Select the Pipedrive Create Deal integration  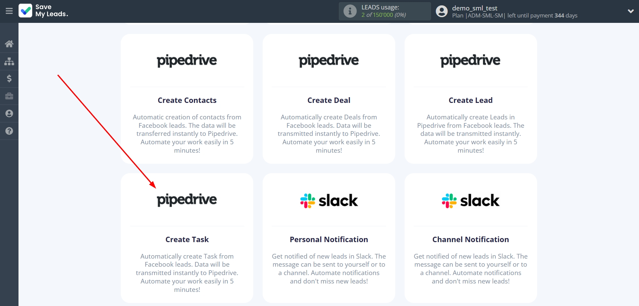click(x=329, y=100)
